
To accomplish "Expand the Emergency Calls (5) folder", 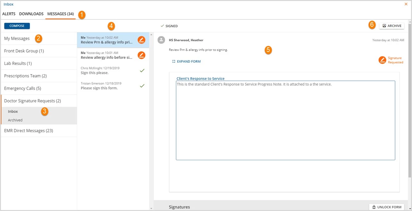I will coord(39,88).
